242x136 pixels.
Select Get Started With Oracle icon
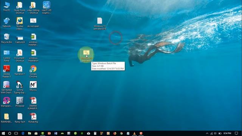coord(7,87)
